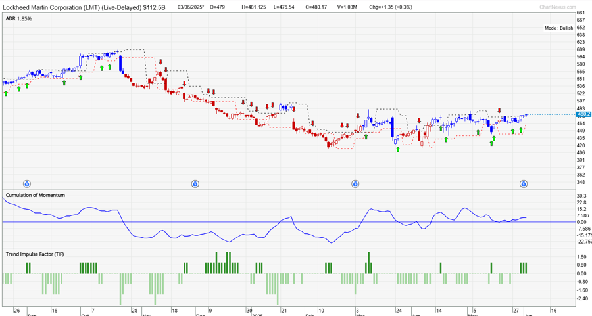The width and height of the screenshot is (592, 316).
Task: Click the leftmost dividend money-bag icon
Action: coord(26,184)
